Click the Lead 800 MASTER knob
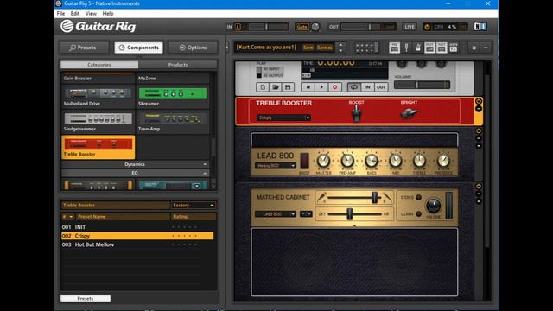The width and height of the screenshot is (553, 311). [323, 161]
